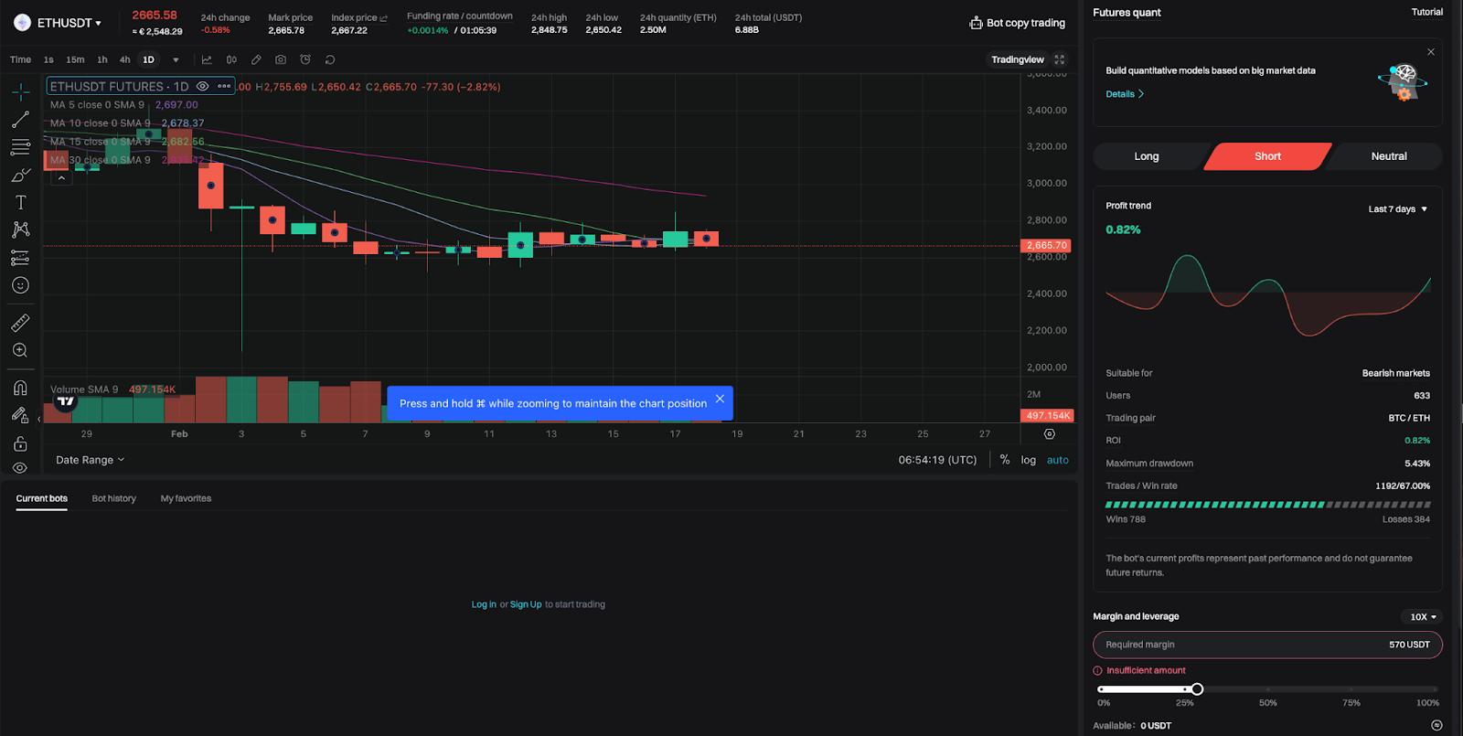
Task: Select the 1D time interval
Action: (x=148, y=59)
